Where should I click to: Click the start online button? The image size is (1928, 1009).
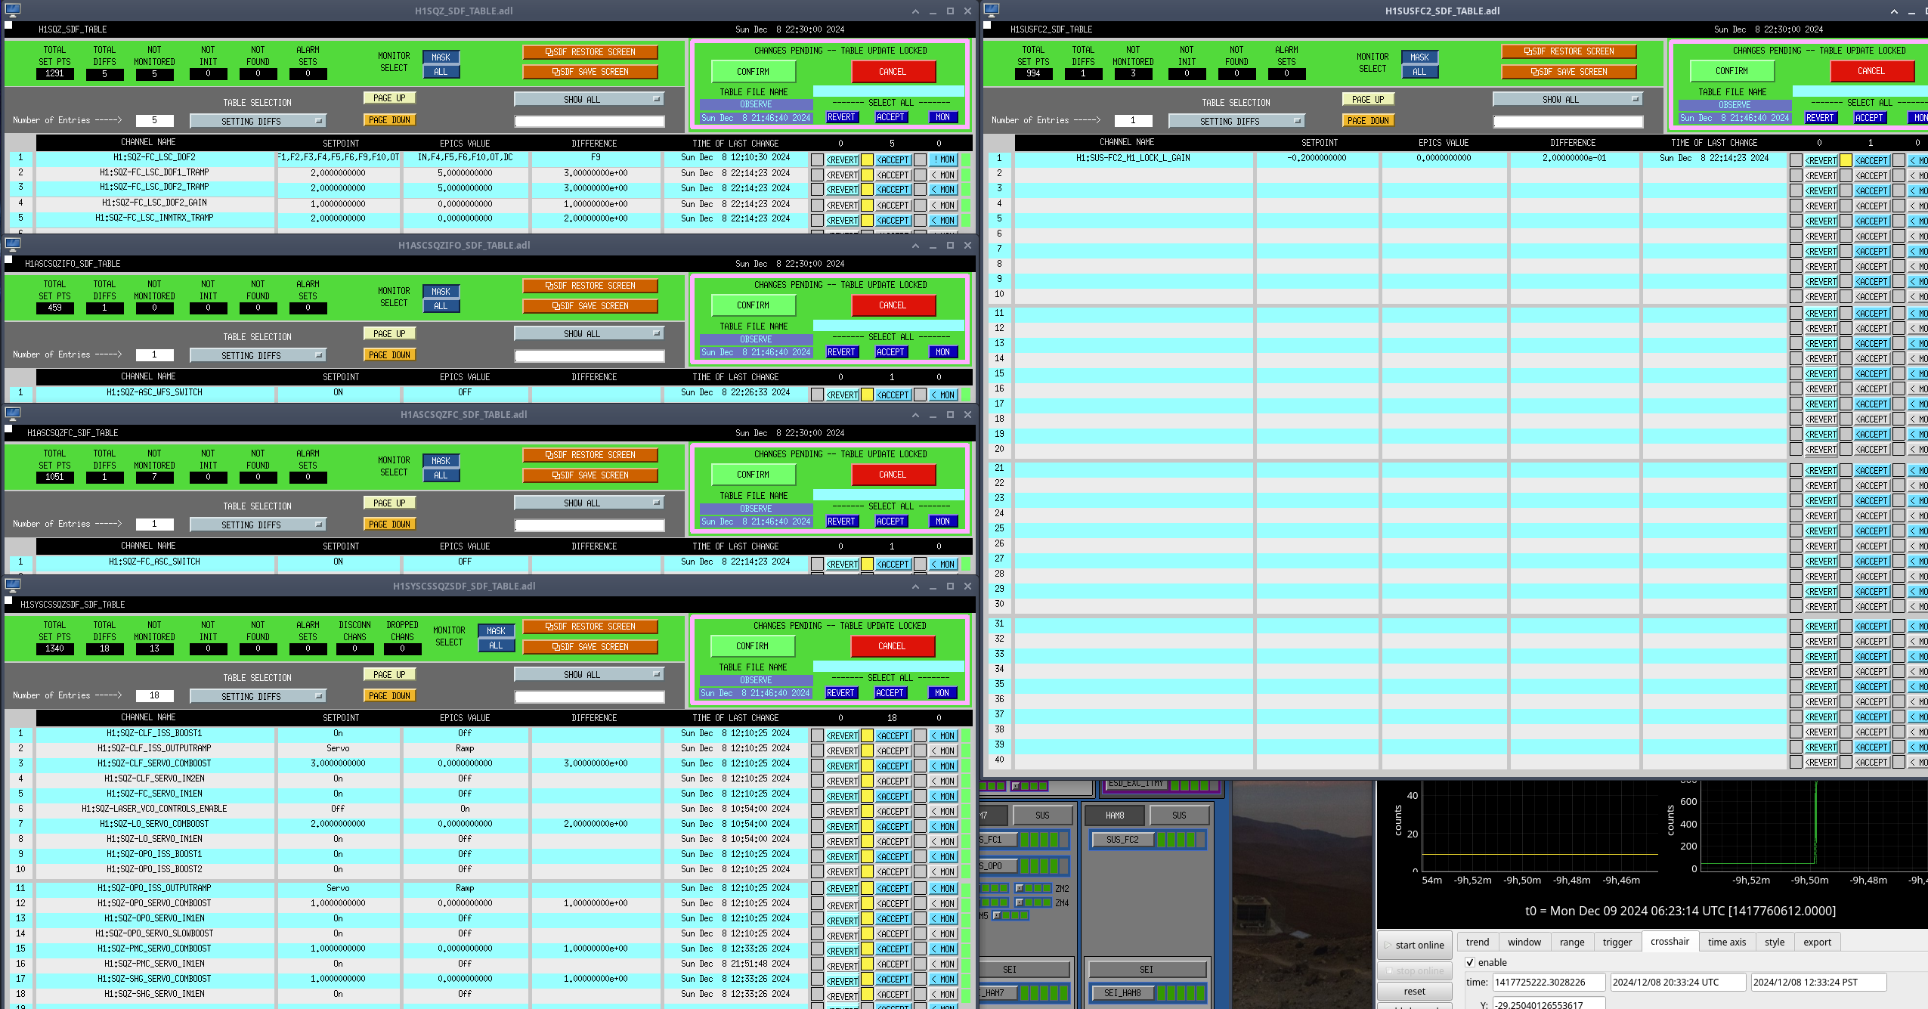click(1414, 945)
